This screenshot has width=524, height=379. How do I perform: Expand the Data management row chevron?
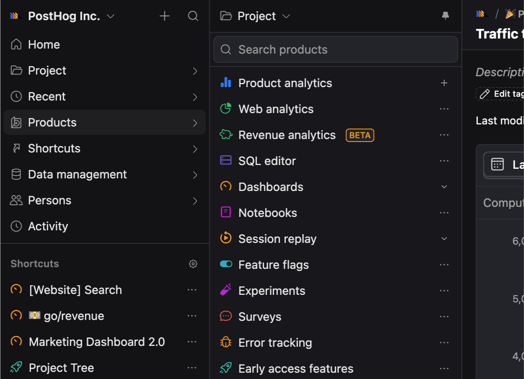point(195,175)
